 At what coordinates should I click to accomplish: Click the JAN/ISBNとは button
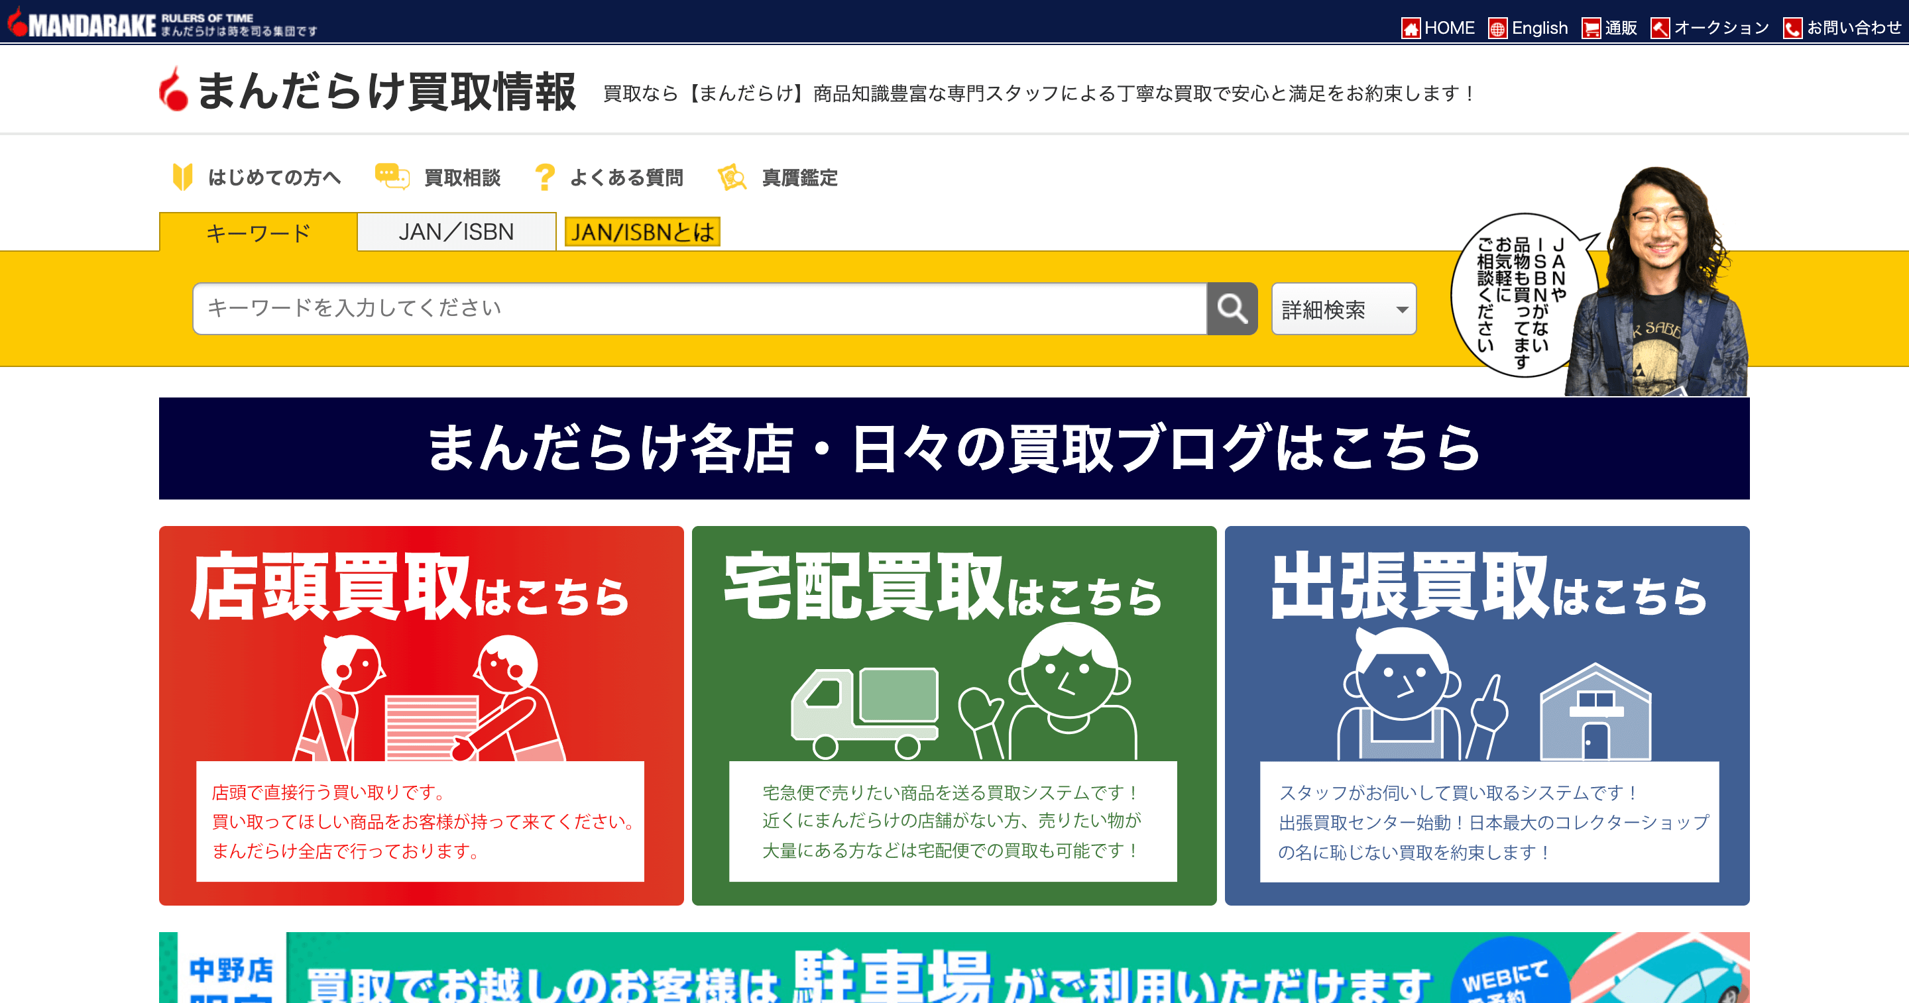tap(642, 232)
